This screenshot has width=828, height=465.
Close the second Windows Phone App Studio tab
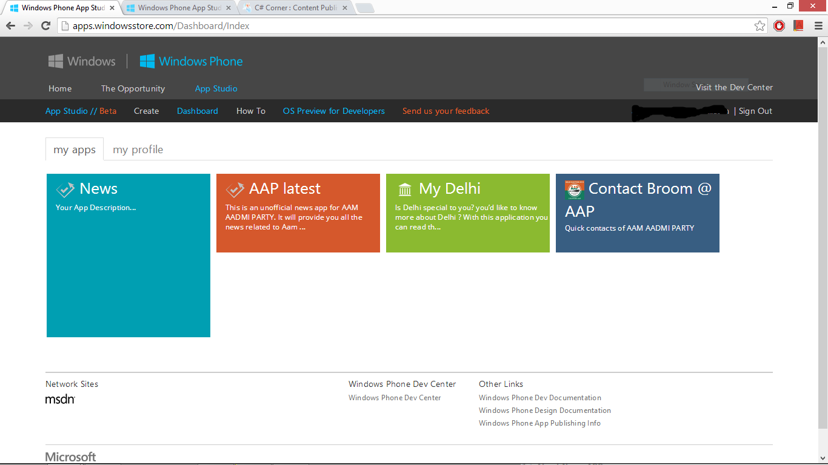[229, 8]
